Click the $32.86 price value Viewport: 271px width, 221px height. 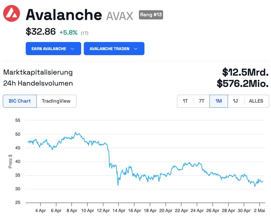tap(41, 32)
